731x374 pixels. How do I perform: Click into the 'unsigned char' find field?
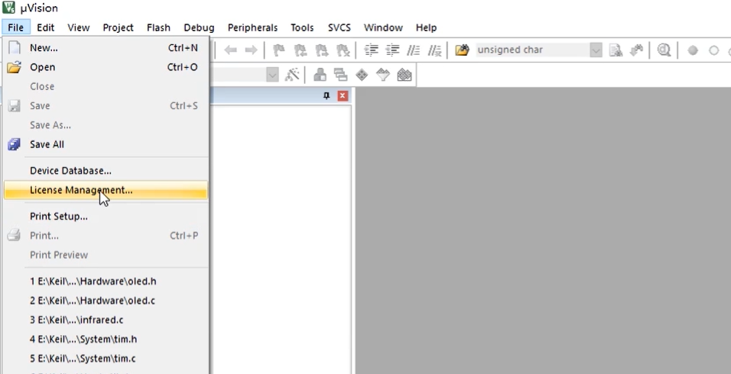[532, 50]
